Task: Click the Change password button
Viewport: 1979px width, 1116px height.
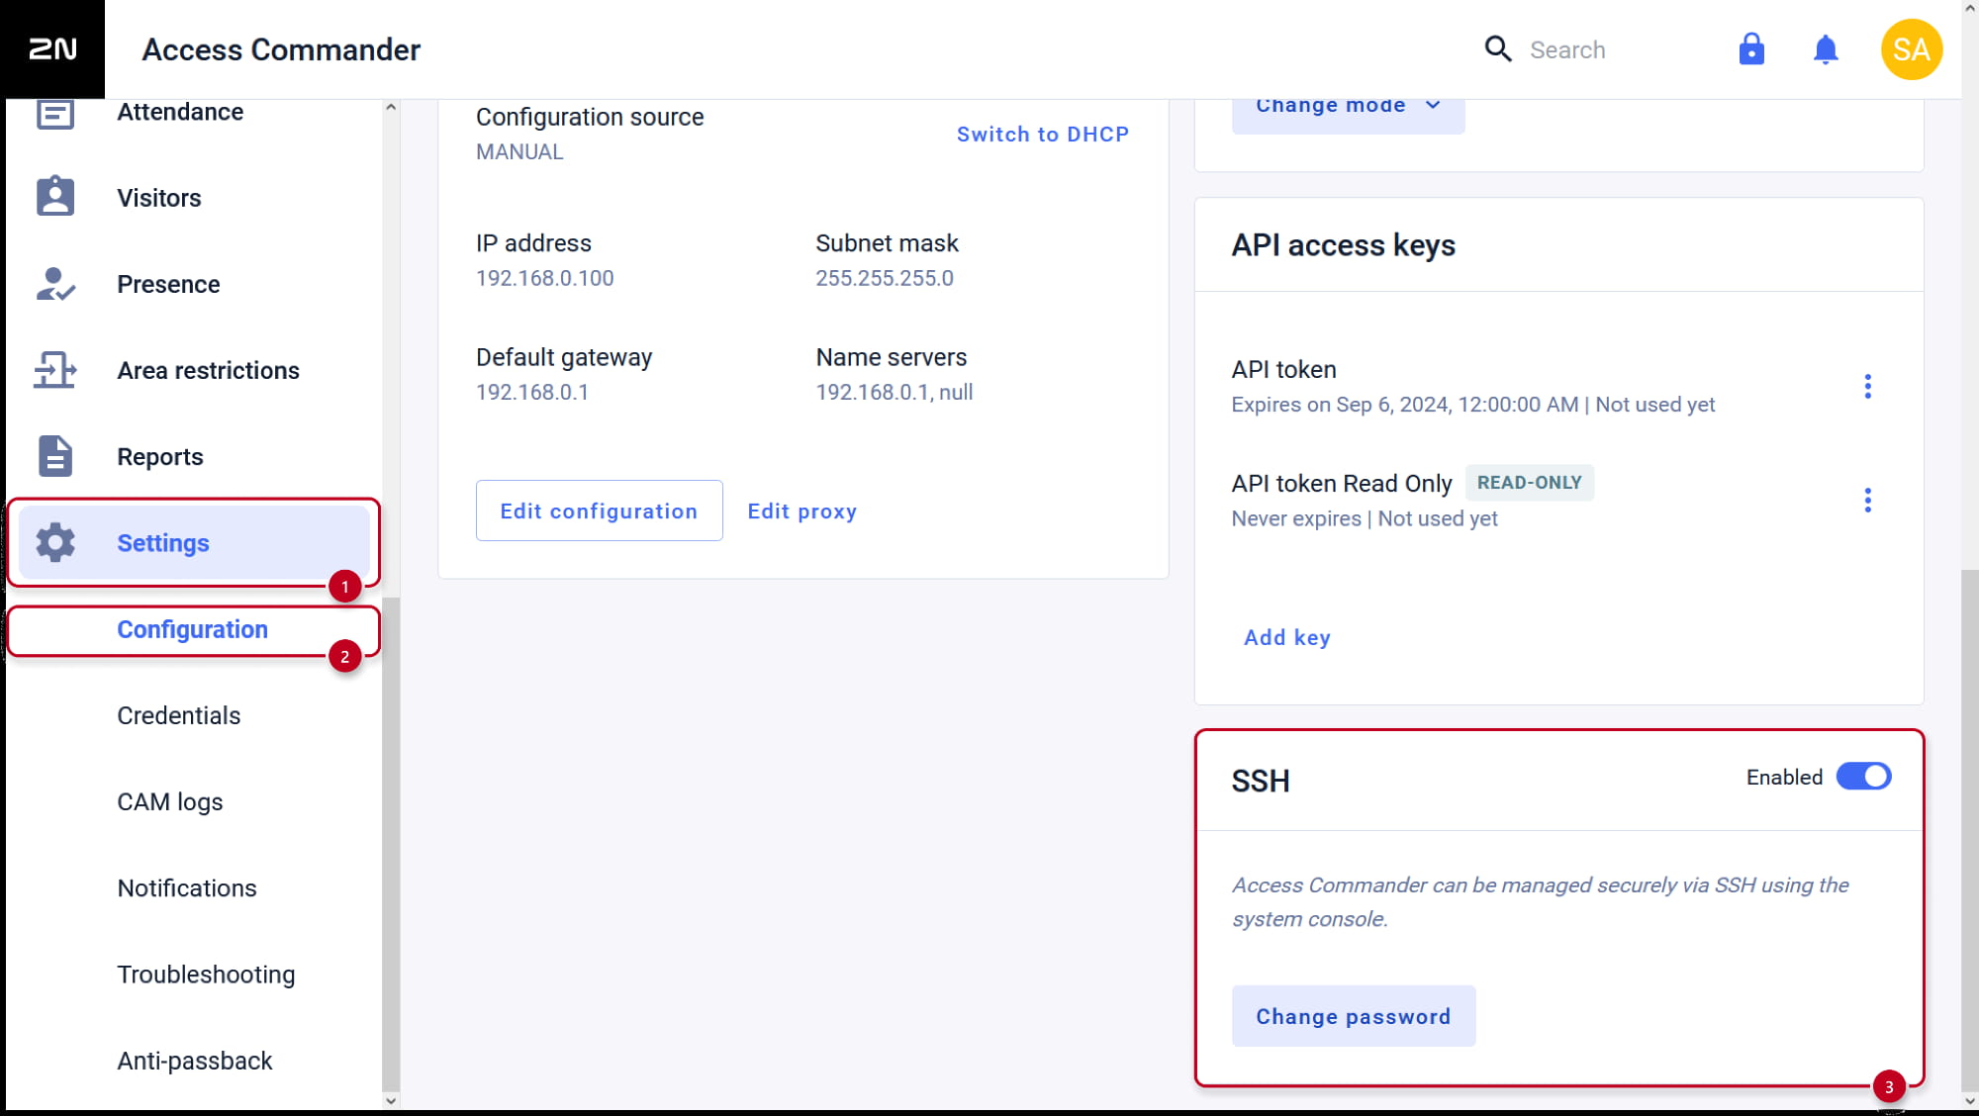Action: (x=1354, y=1016)
